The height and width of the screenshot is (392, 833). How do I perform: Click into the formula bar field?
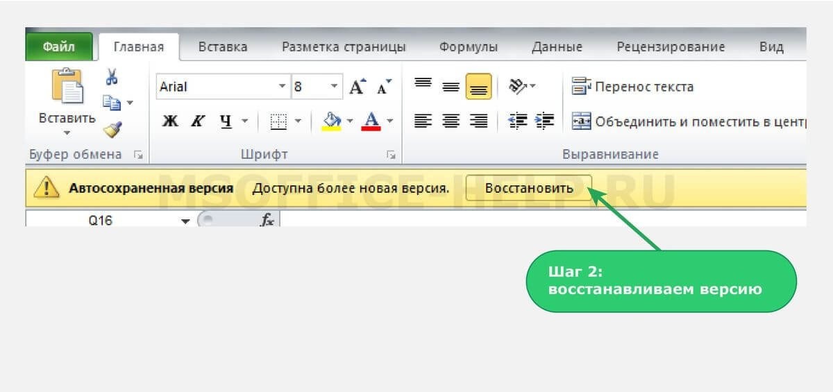click(544, 221)
